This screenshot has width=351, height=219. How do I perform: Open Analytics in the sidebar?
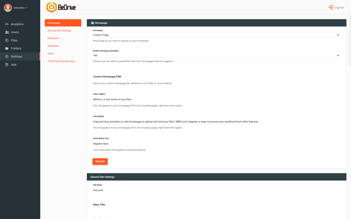pos(20,24)
